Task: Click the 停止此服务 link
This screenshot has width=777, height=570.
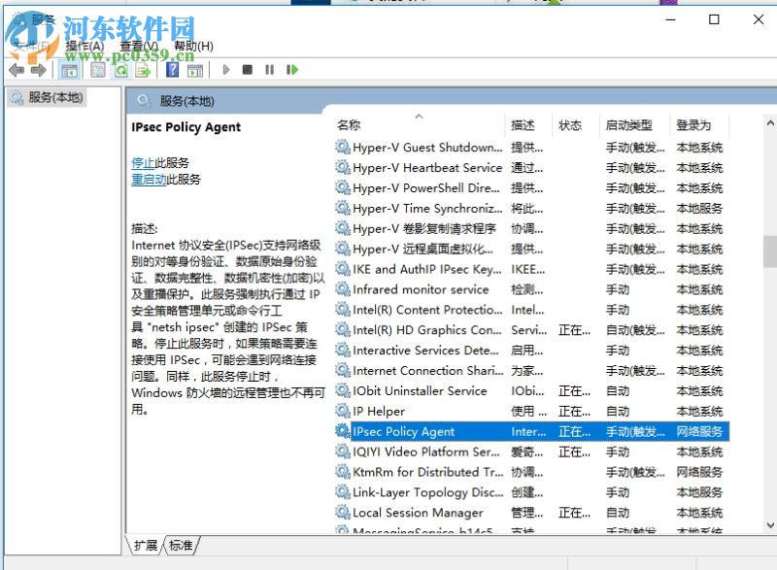Action: click(x=147, y=162)
